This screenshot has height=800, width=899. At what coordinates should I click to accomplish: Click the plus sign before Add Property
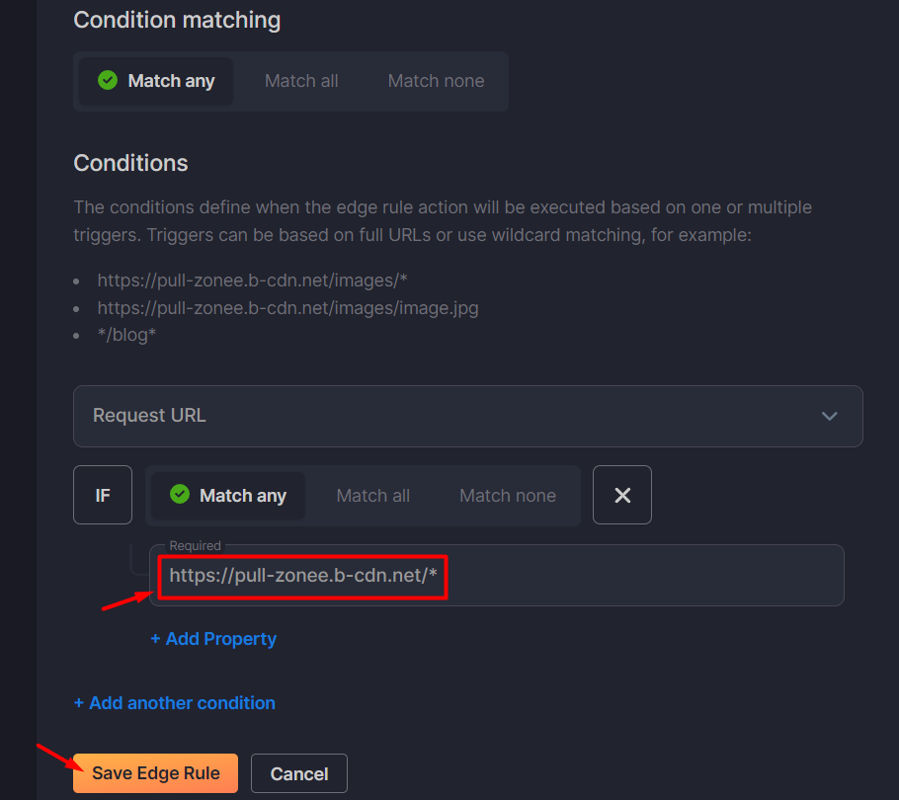coord(155,639)
